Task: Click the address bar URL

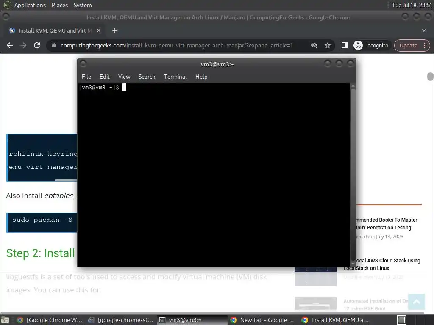Action: click(x=176, y=45)
